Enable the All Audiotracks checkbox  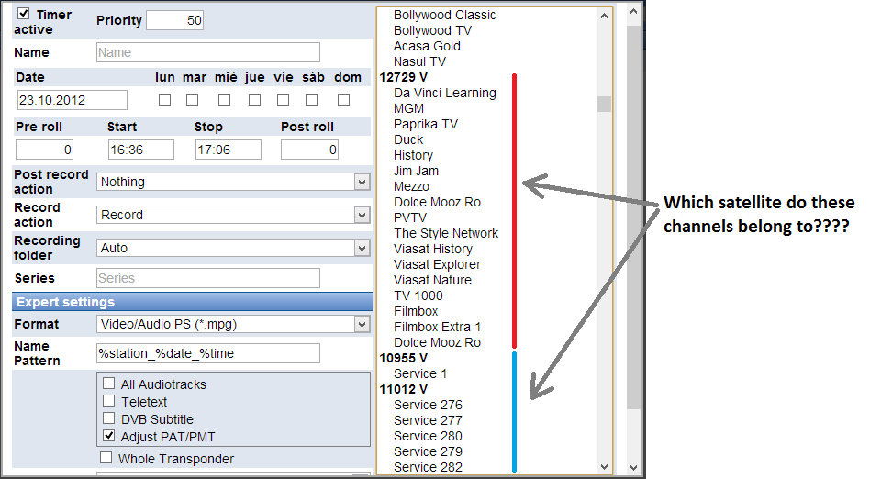tap(109, 384)
